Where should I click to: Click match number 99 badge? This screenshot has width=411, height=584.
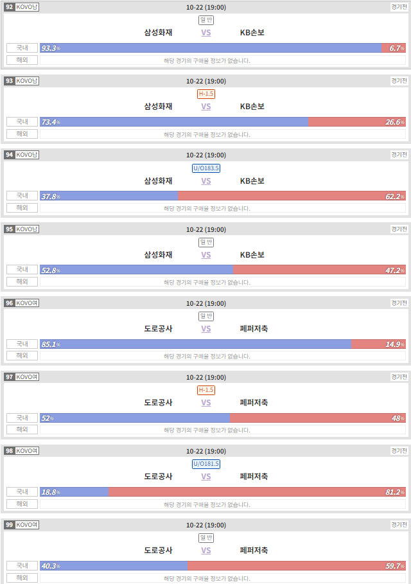9,525
